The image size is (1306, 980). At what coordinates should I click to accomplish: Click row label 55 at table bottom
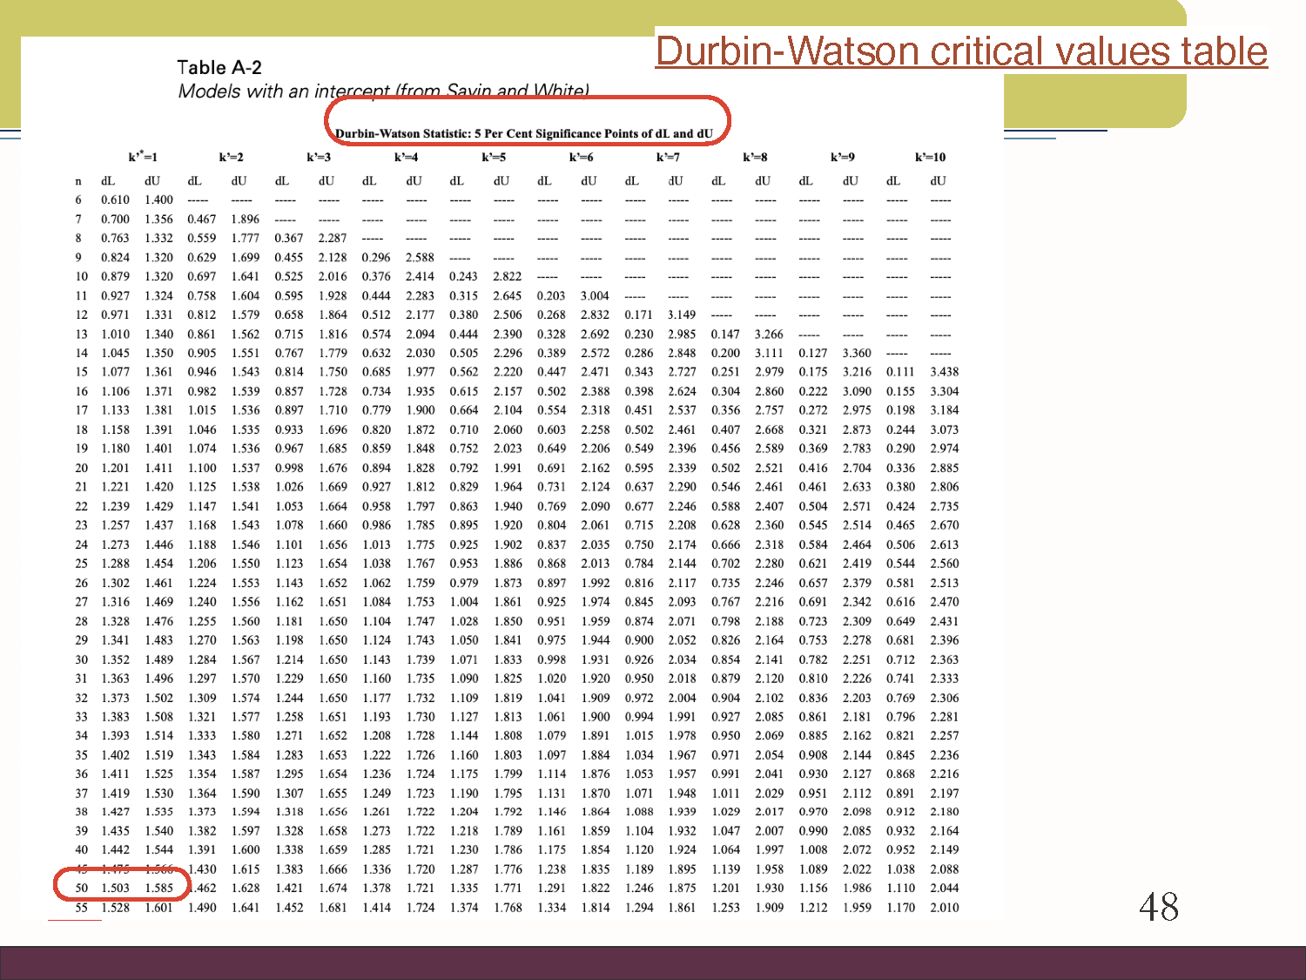click(81, 907)
